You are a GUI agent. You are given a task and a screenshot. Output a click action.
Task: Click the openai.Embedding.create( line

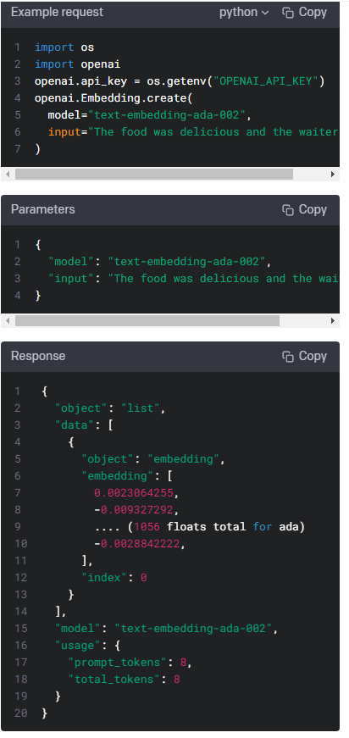click(x=114, y=98)
